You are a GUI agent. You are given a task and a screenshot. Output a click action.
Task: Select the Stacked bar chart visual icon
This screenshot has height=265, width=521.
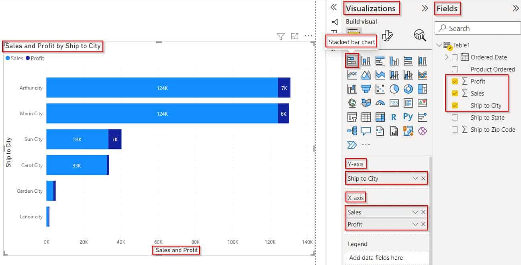click(352, 61)
